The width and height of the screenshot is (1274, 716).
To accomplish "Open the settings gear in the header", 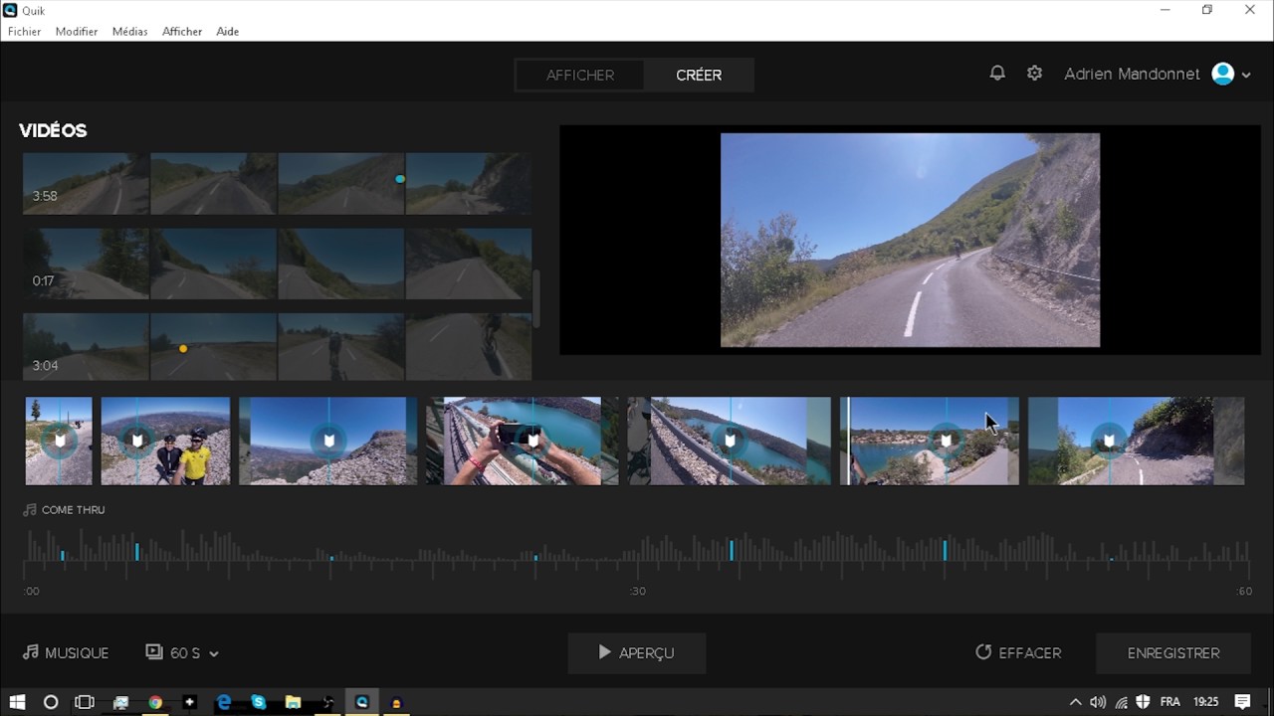I will (1034, 74).
